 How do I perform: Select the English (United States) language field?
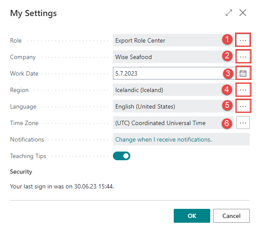pos(173,106)
